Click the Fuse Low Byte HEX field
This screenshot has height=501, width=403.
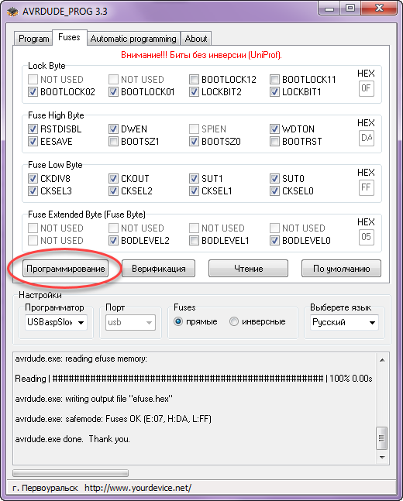pyautogui.click(x=367, y=187)
